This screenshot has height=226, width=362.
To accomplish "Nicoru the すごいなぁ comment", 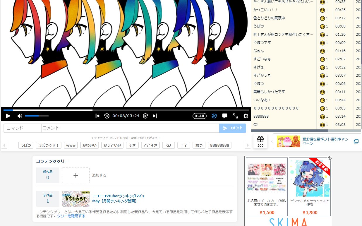I will 322,59.
